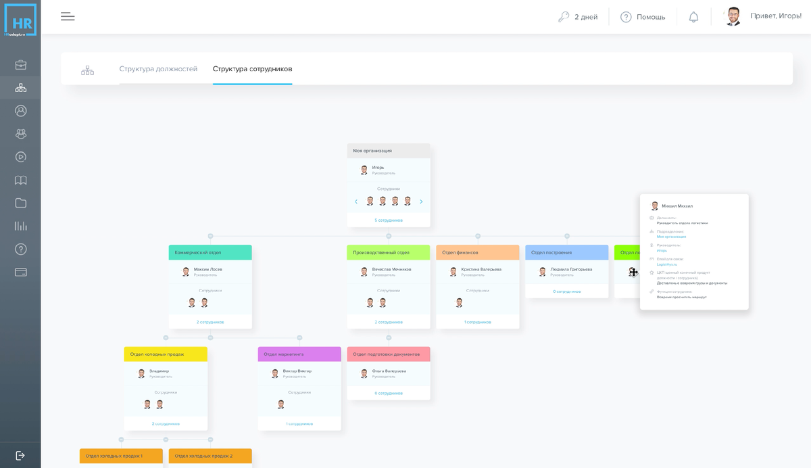Show next employees in Моя организация card
The height and width of the screenshot is (468, 811).
tap(421, 202)
